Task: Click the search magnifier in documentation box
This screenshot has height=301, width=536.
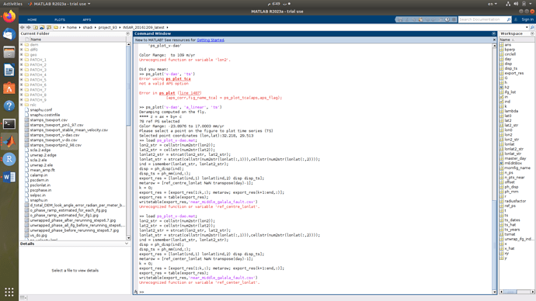Action: click(x=509, y=19)
